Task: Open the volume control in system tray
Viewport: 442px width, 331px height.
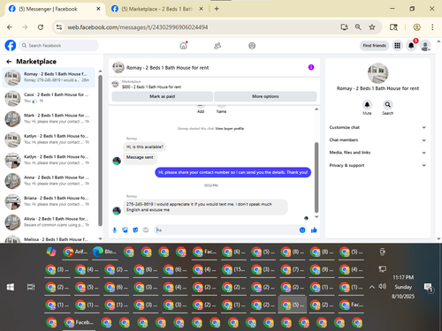Action: point(382,286)
